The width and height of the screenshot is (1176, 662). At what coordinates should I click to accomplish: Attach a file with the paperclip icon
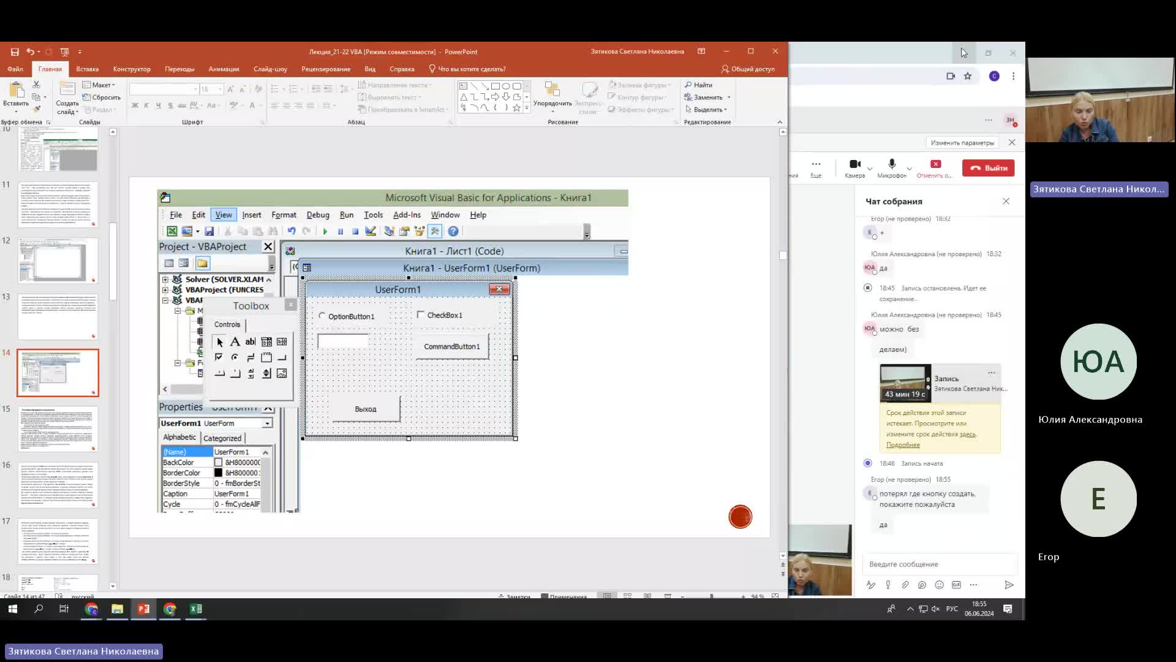905,585
